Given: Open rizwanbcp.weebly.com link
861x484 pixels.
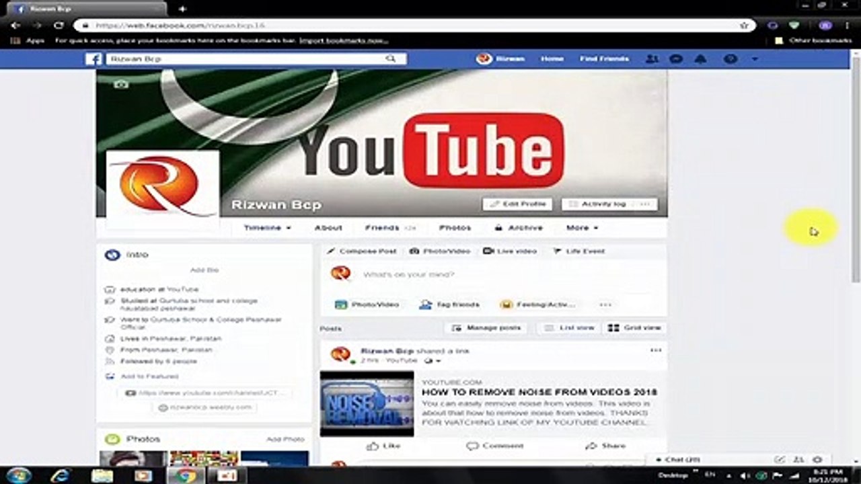Looking at the screenshot, I should pyautogui.click(x=205, y=407).
